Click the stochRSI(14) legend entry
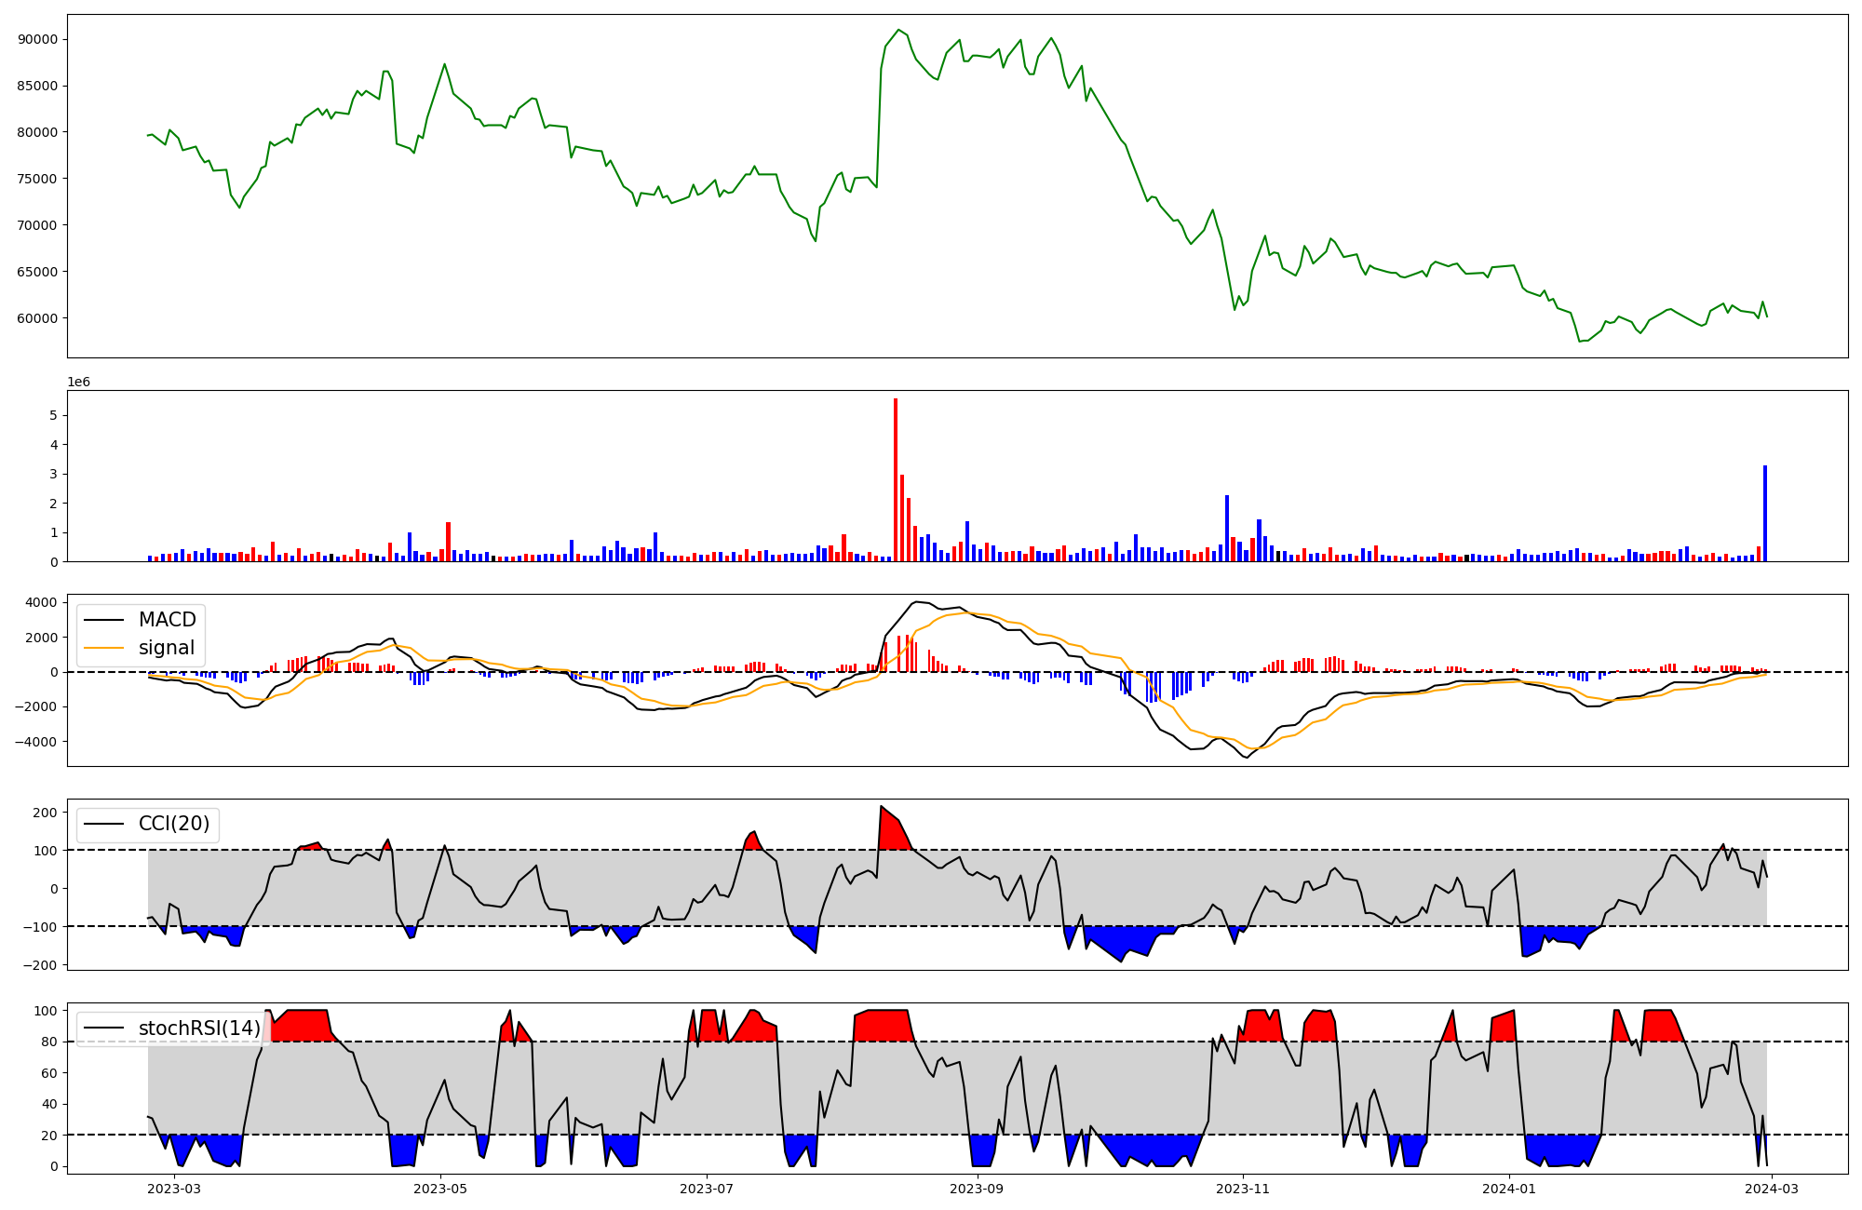1862x1210 pixels. tap(199, 1028)
